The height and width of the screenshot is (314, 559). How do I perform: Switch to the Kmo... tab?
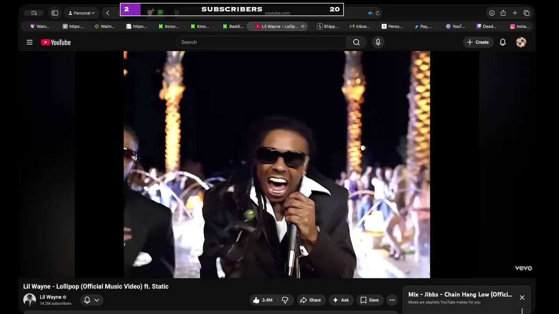tap(200, 27)
